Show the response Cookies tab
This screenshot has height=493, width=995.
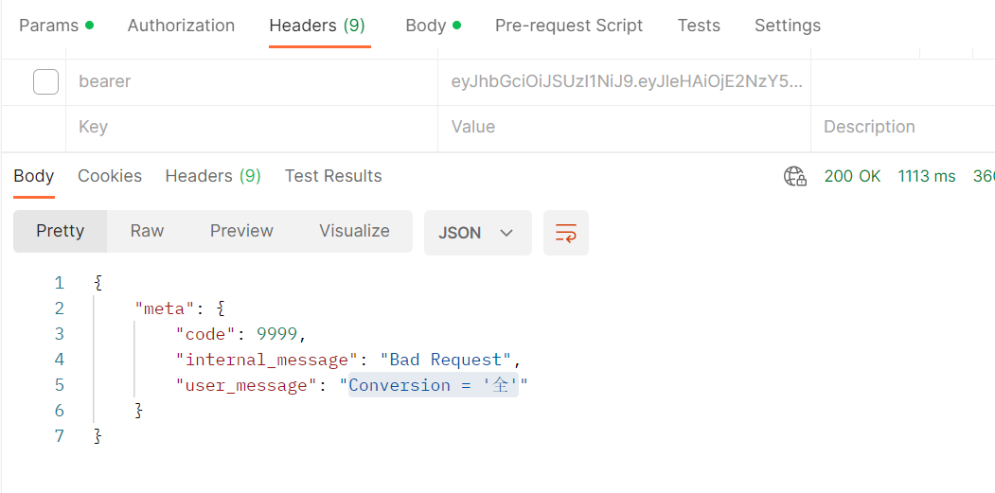[110, 176]
